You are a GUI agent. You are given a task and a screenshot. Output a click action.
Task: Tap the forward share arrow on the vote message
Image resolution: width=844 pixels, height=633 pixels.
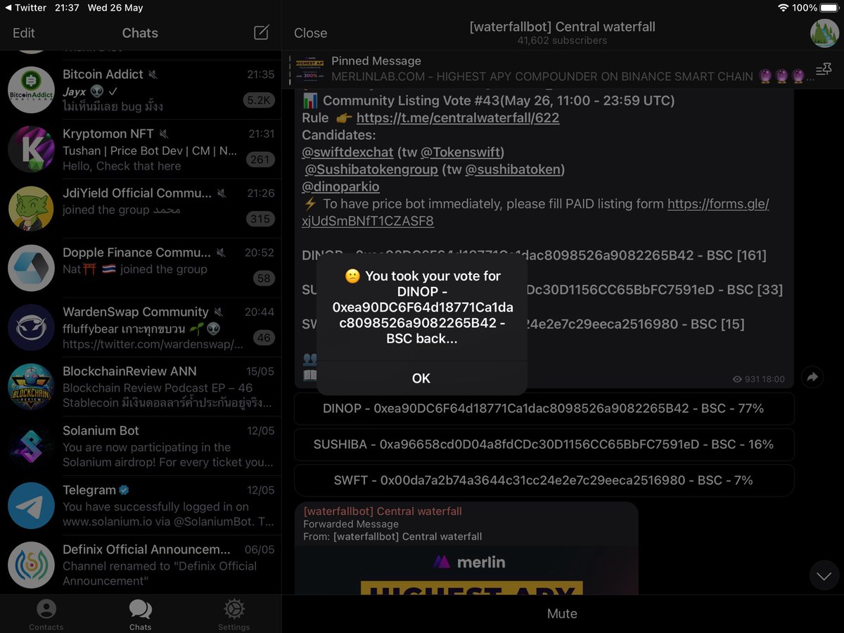[812, 377]
